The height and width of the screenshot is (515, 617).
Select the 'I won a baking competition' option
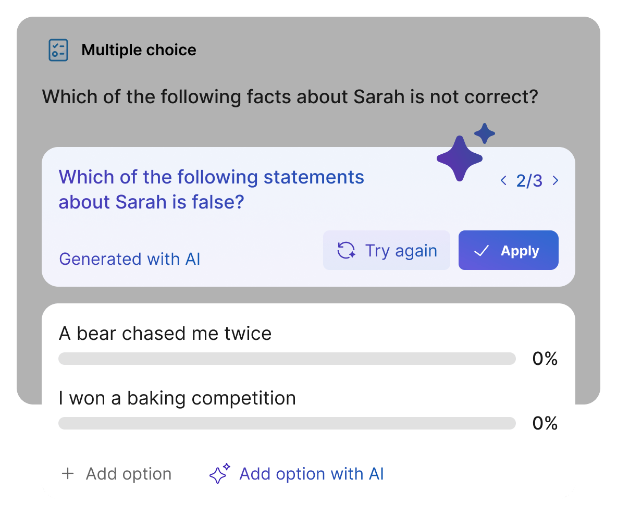point(177,398)
